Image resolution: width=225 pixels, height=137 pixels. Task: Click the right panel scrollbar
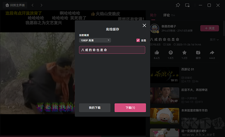tap(224, 28)
